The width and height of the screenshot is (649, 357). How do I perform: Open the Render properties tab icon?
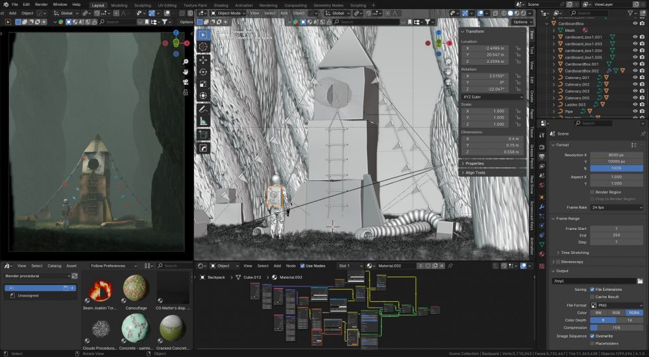(542, 146)
